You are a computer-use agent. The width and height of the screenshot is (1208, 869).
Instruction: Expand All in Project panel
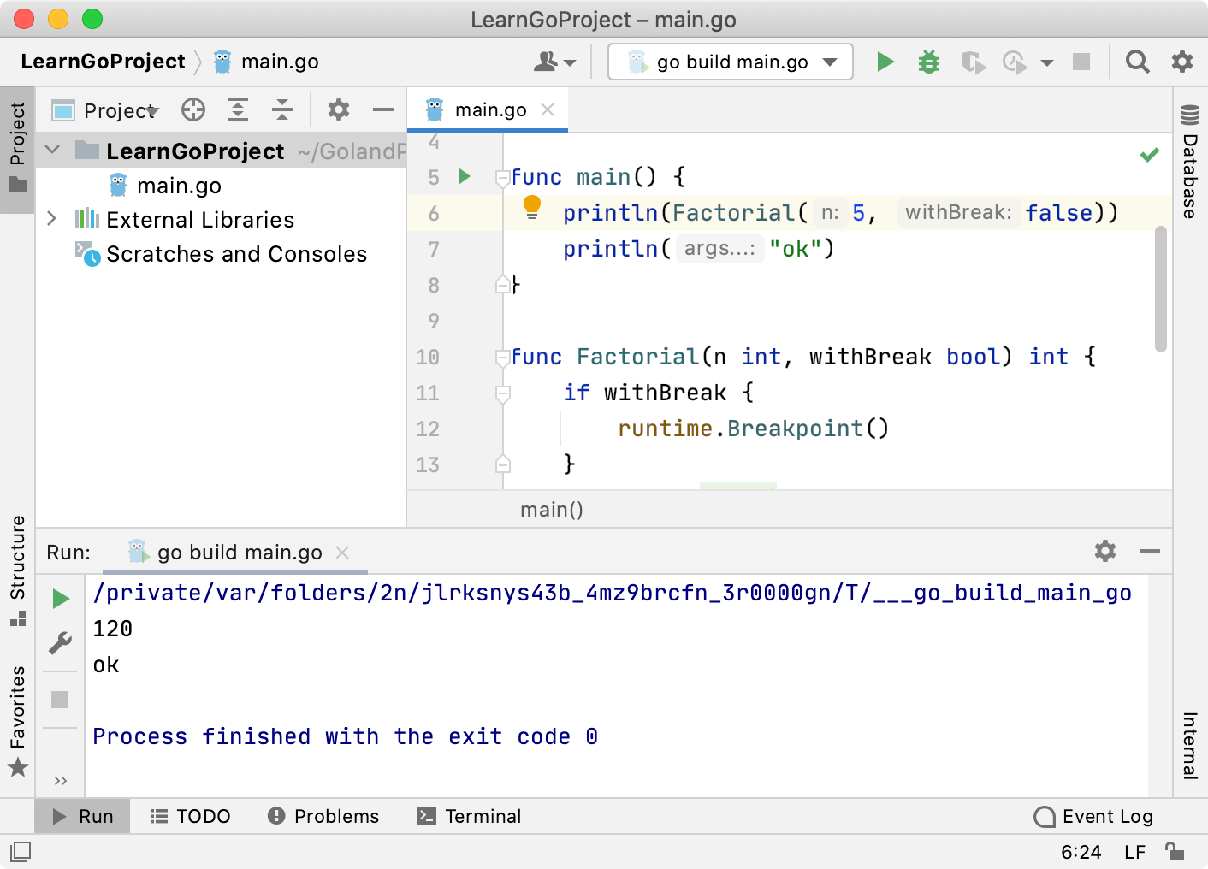point(238,109)
